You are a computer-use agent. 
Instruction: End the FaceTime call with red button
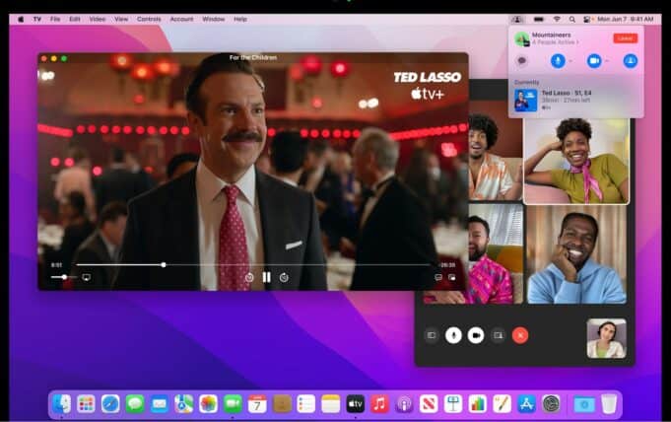point(520,335)
